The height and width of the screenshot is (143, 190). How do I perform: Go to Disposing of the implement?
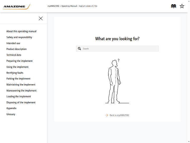click(21, 103)
